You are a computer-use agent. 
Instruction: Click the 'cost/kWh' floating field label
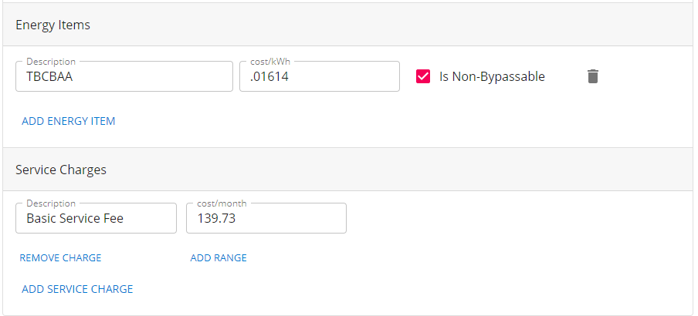point(269,62)
